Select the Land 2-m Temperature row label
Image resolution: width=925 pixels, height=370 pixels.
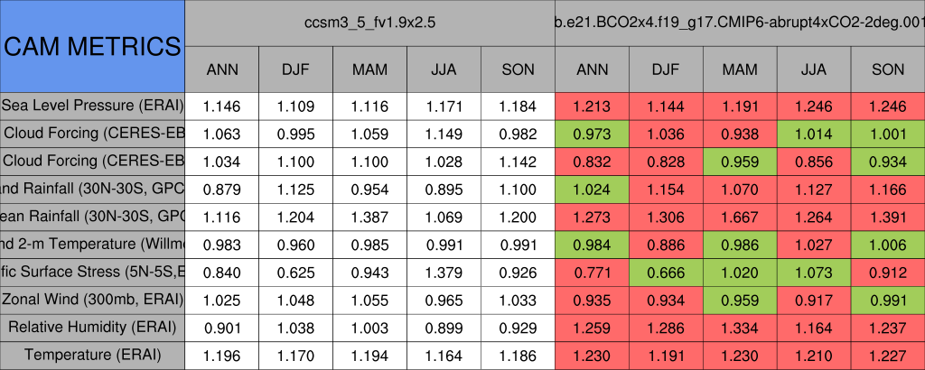[92, 244]
